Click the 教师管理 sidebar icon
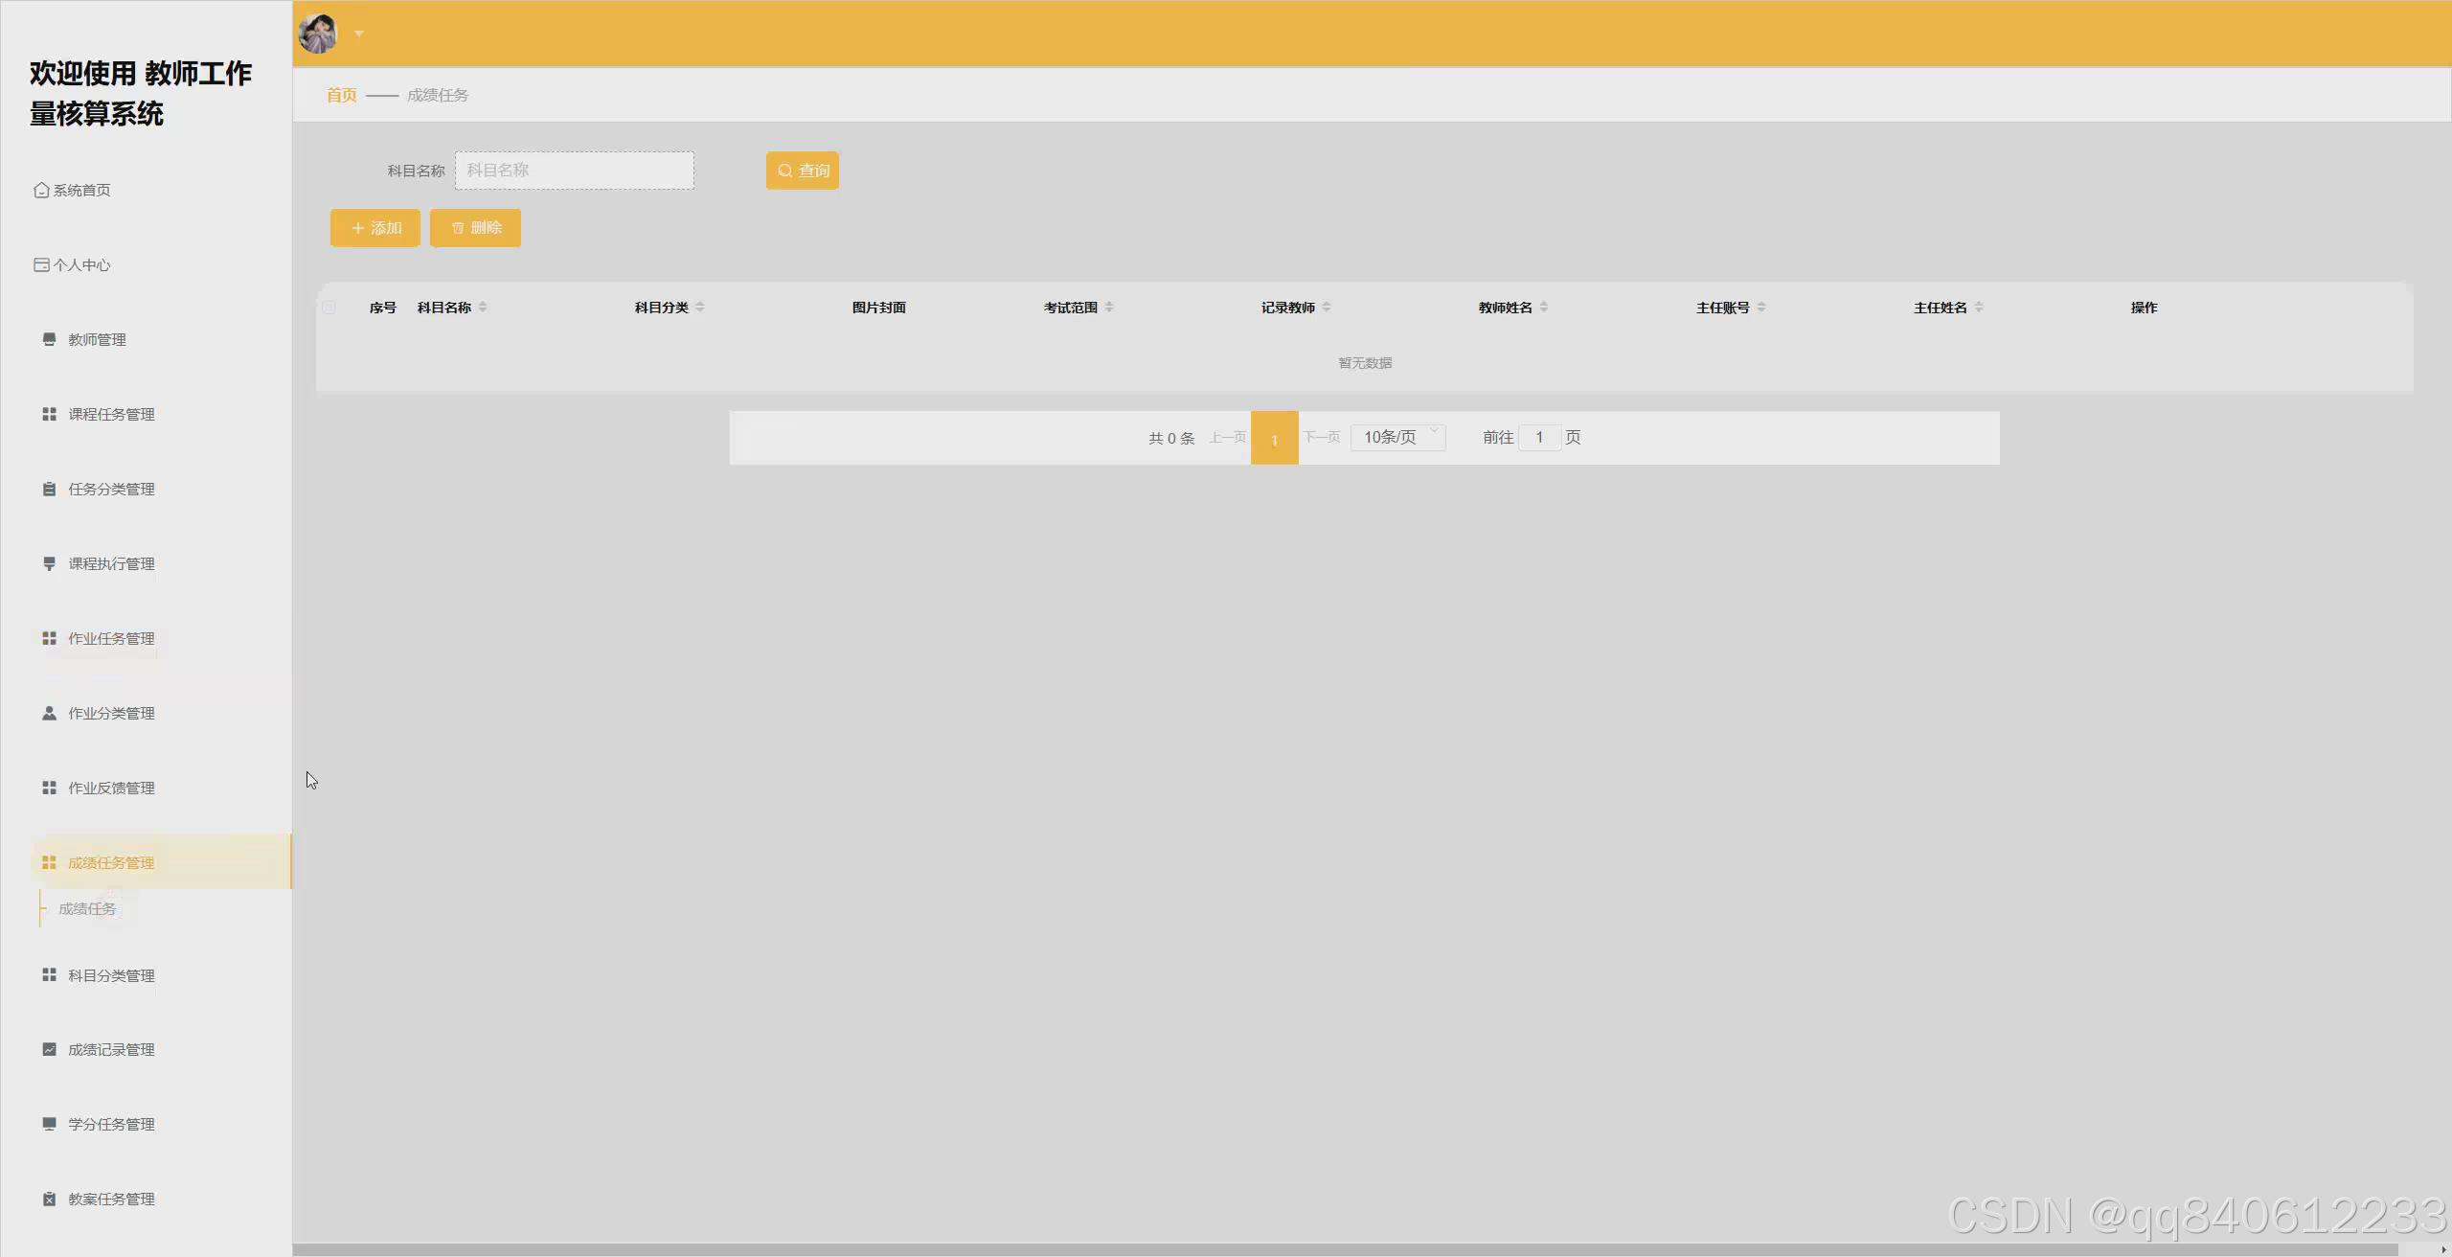 coord(49,339)
